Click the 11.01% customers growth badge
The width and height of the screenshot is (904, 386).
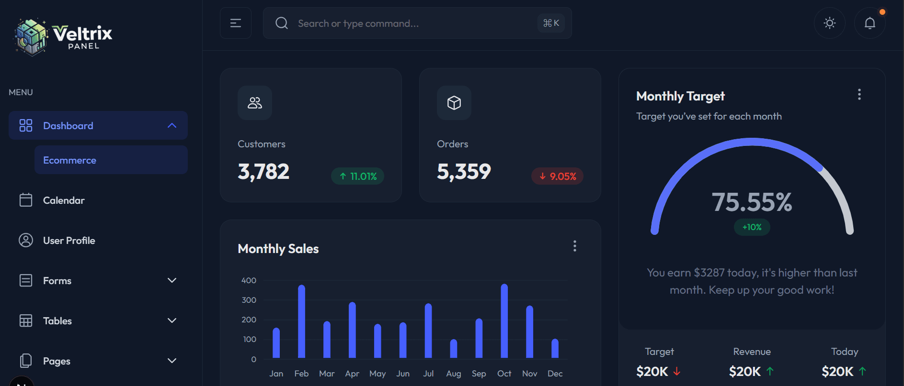click(357, 176)
